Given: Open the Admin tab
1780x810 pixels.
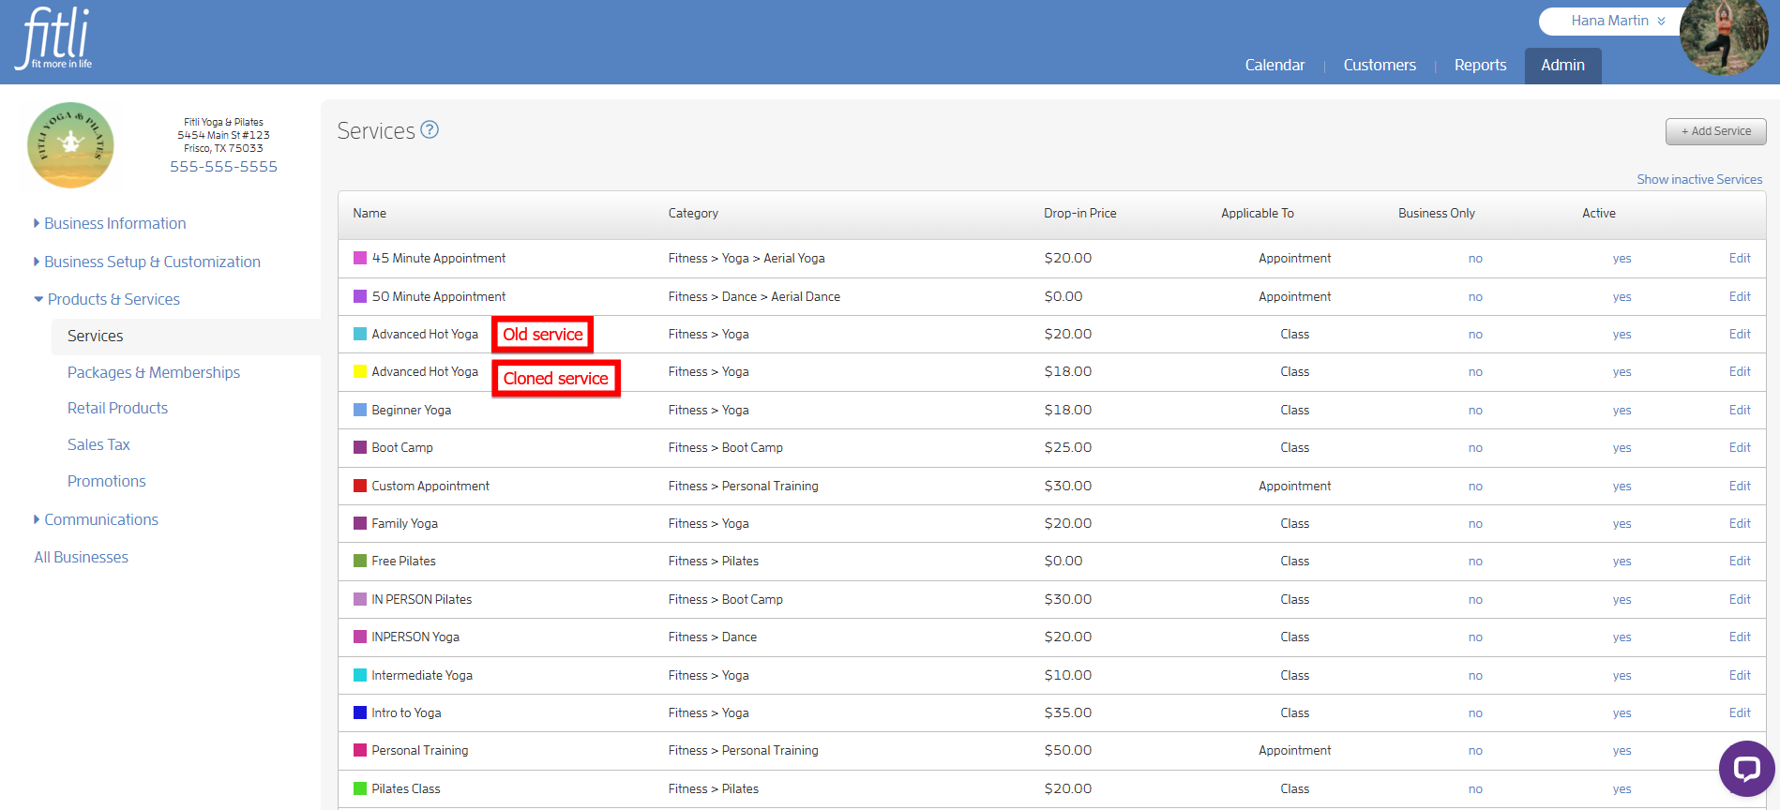Looking at the screenshot, I should [x=1562, y=66].
